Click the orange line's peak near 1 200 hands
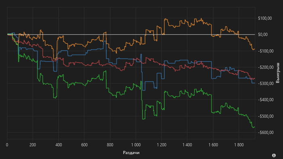The image size is (283, 159). 165,19
